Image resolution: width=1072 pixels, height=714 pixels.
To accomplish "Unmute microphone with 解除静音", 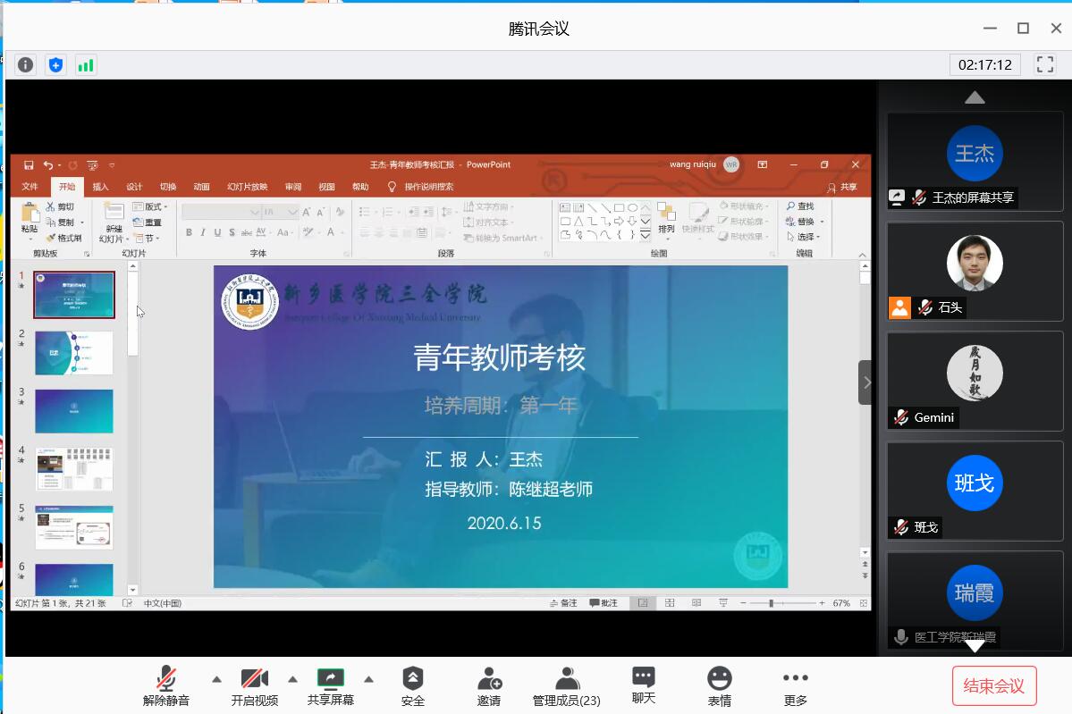I will 166,685.
